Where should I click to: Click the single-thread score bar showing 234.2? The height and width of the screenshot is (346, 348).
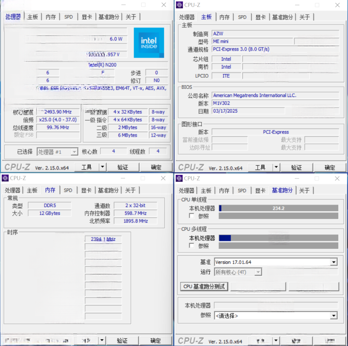(278, 208)
